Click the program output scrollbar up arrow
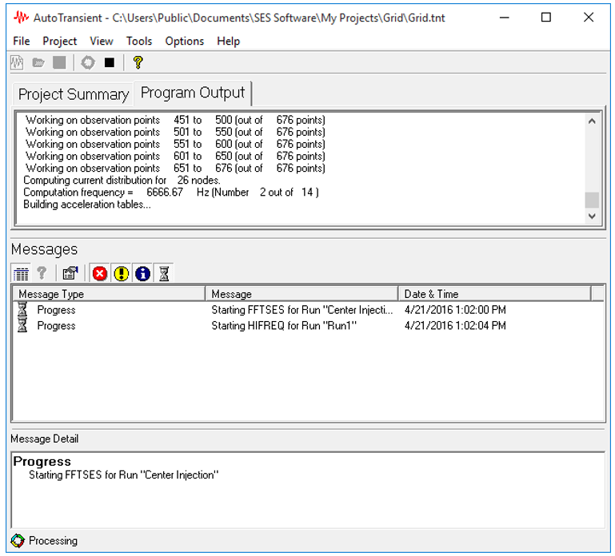 click(592, 121)
